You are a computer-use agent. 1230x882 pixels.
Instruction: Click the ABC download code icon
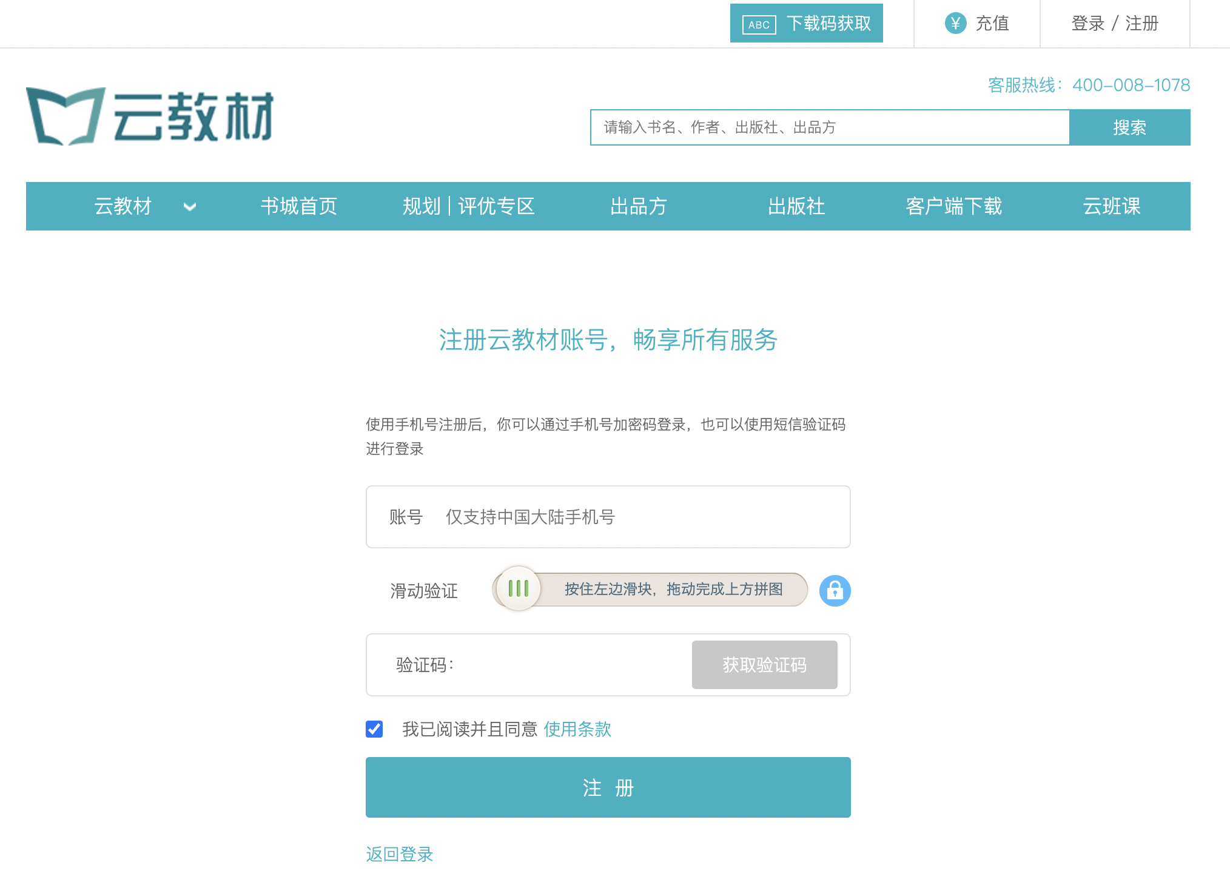click(759, 24)
